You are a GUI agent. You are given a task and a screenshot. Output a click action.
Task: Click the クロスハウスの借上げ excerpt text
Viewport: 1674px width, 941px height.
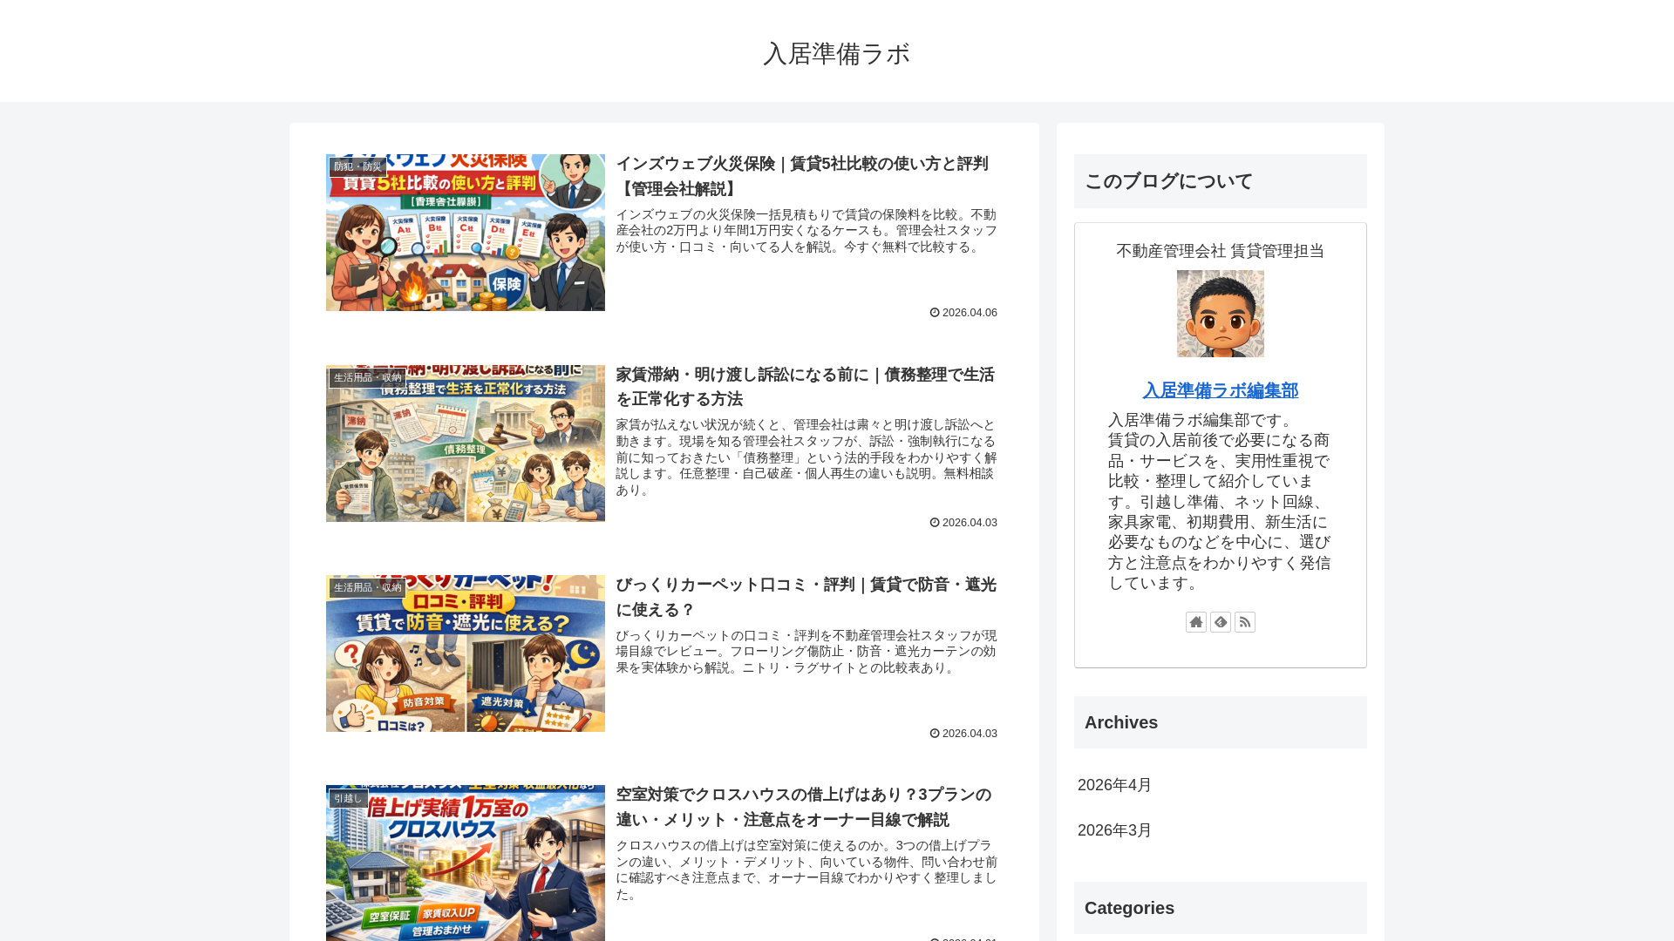coord(806,870)
